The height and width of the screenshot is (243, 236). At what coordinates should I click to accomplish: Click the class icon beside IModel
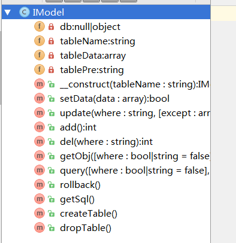click(25, 13)
